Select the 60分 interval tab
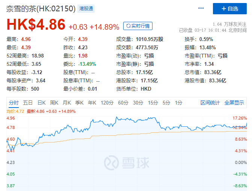 (123, 103)
